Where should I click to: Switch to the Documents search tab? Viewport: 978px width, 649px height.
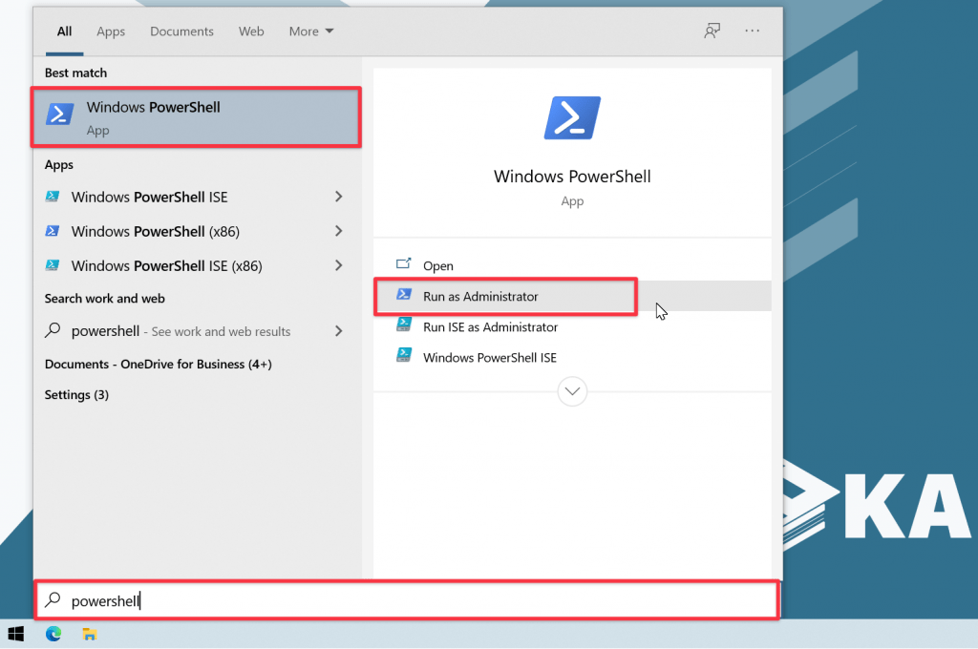click(181, 31)
